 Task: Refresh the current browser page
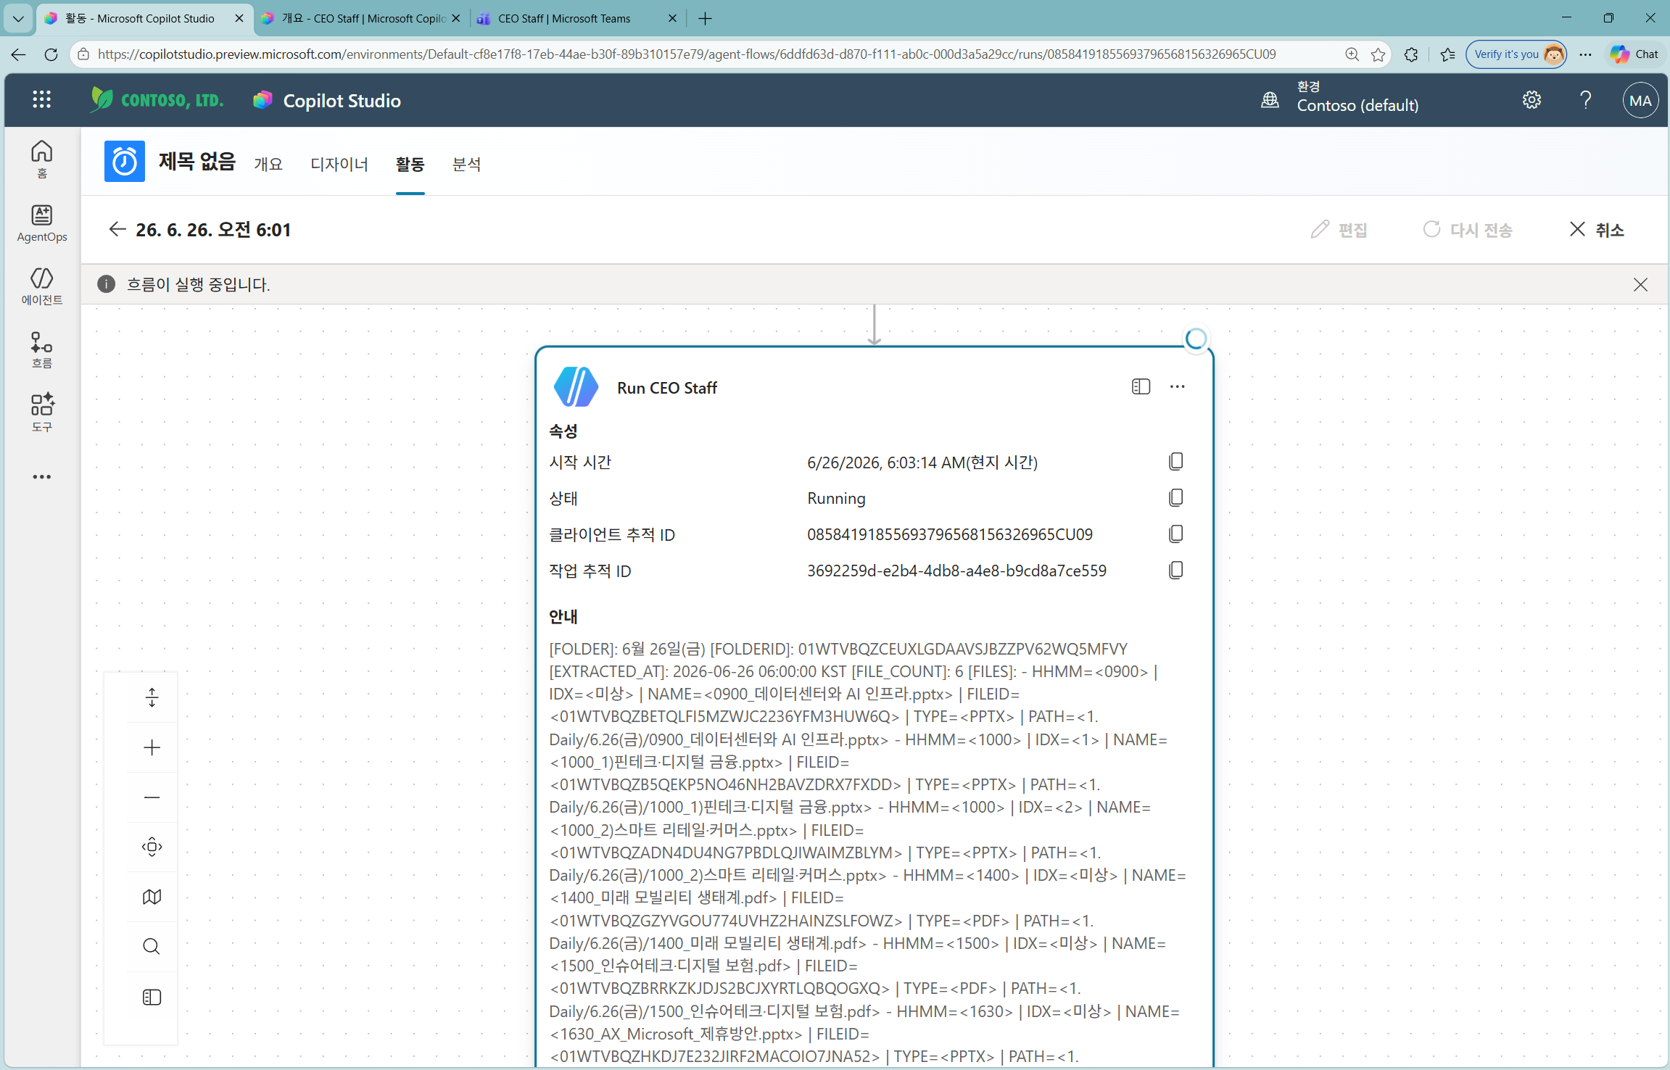click(51, 54)
